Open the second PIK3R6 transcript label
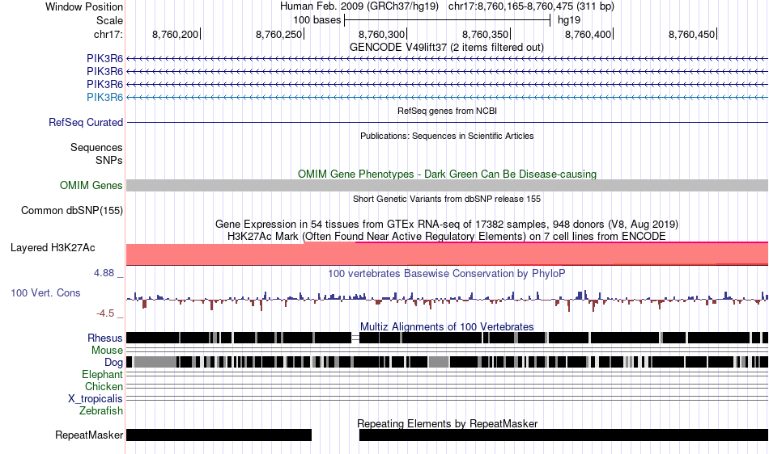The height and width of the screenshot is (454, 769). (104, 71)
